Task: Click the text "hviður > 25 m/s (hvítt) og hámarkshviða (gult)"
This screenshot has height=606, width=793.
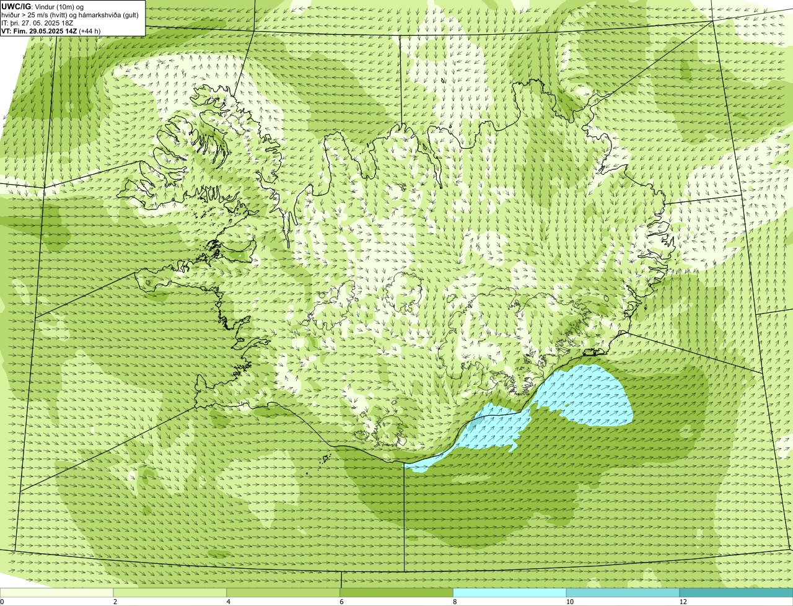Action: coord(70,14)
